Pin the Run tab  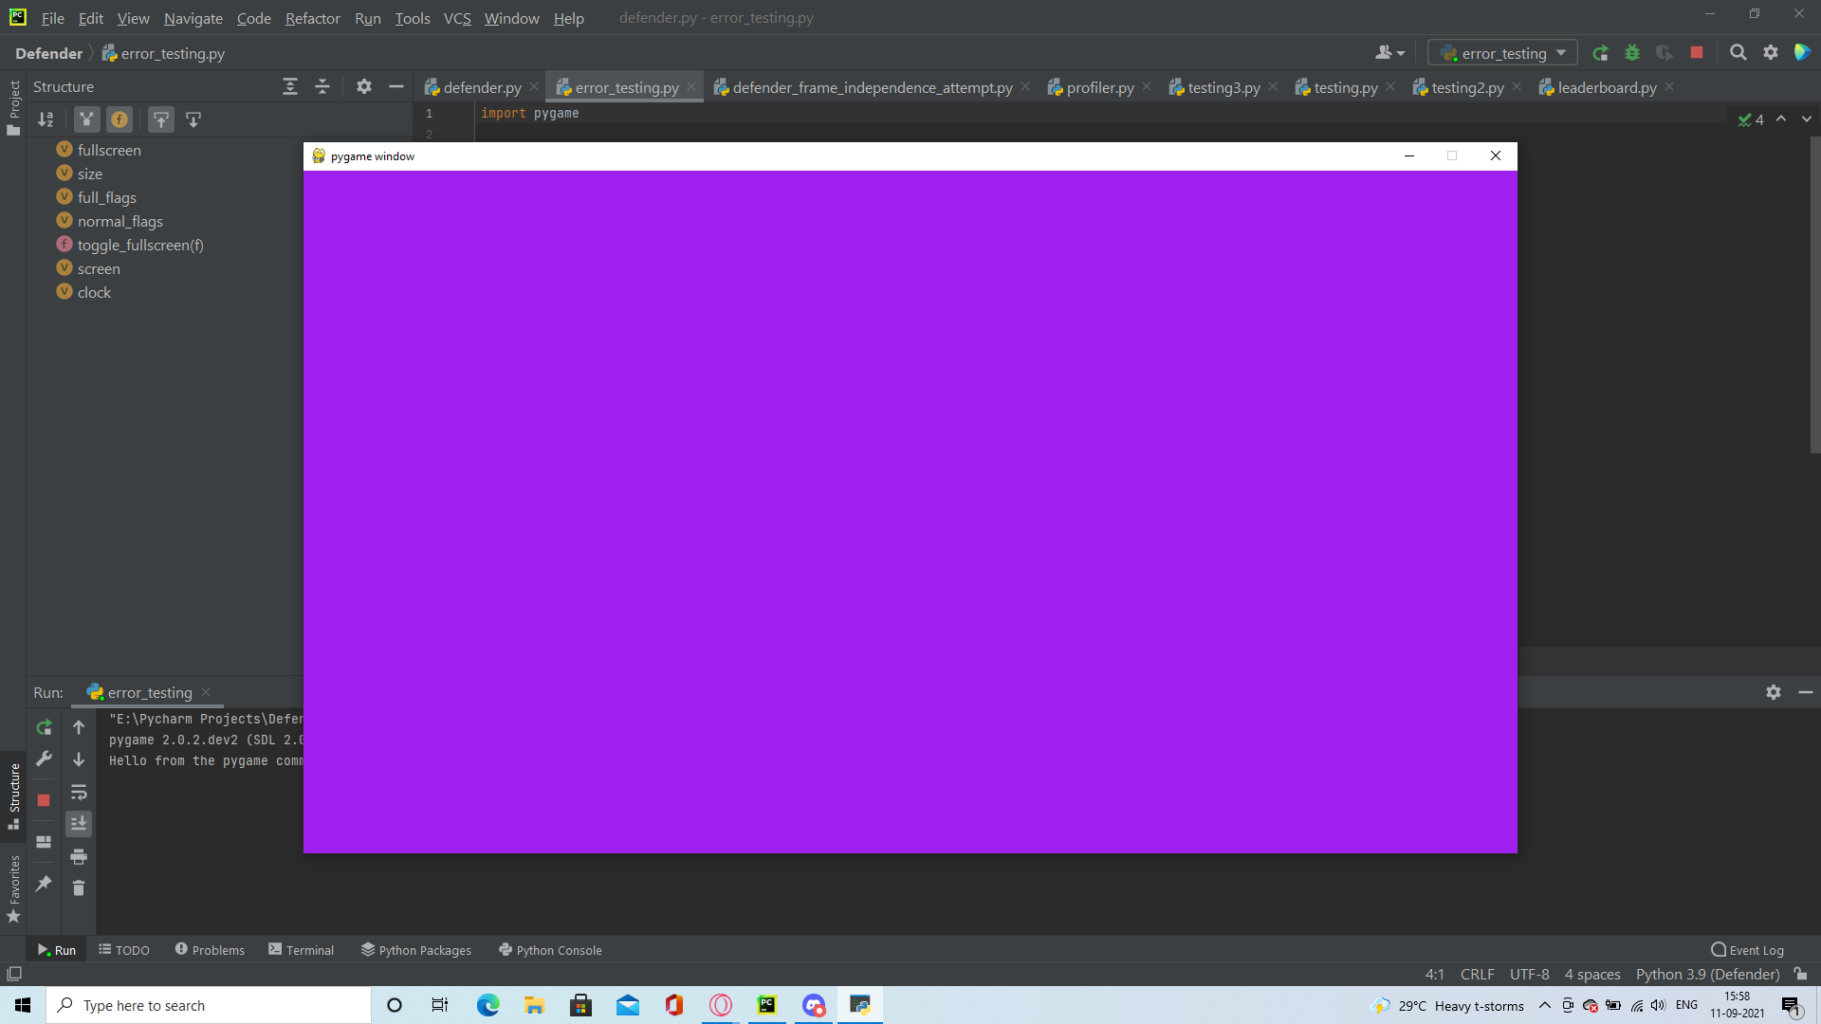[44, 884]
